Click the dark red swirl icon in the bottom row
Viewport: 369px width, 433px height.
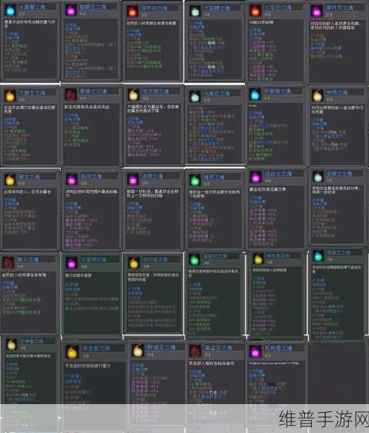[195, 351]
